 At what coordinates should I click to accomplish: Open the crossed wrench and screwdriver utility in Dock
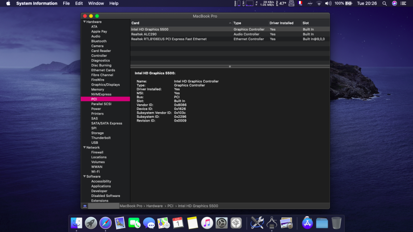point(257,223)
